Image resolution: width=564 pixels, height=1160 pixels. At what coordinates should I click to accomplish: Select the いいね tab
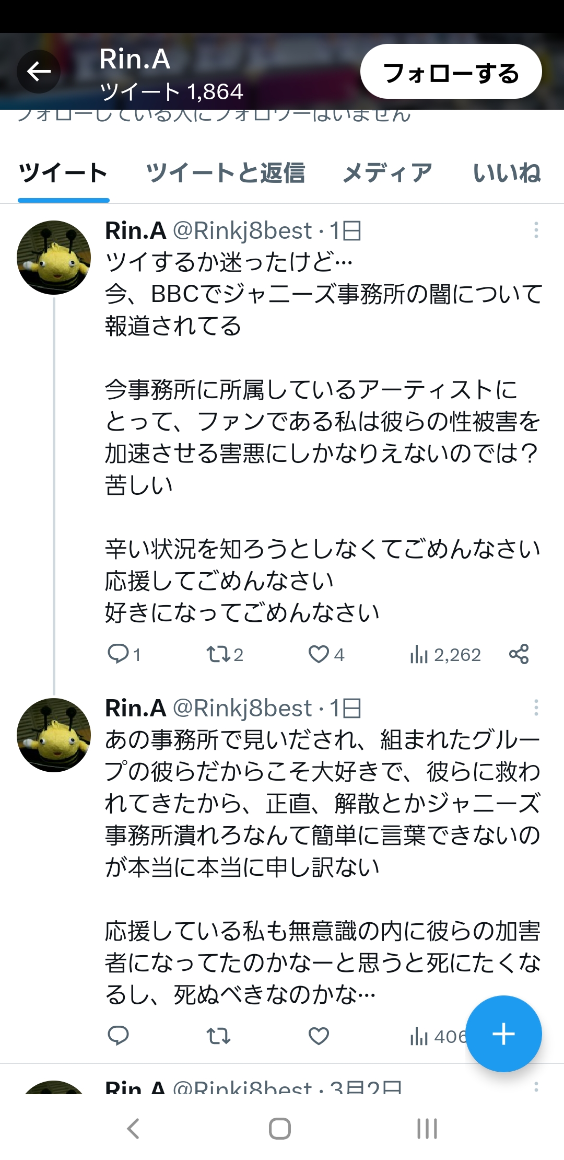tap(507, 173)
